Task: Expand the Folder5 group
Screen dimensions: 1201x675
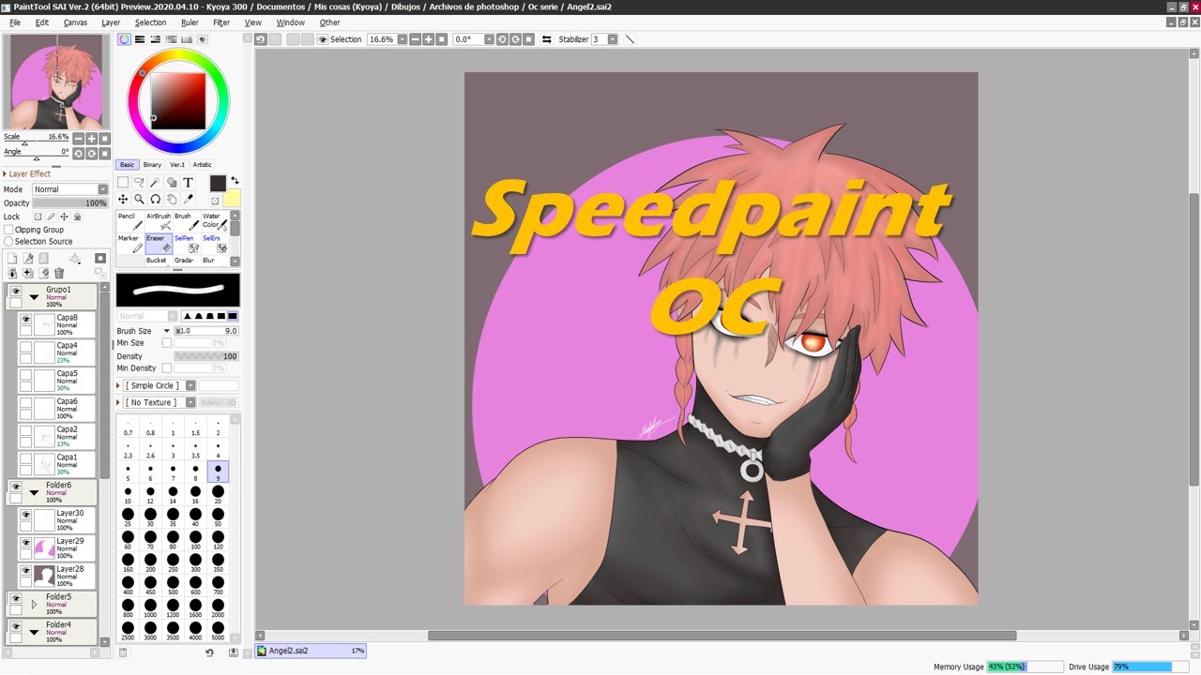Action: point(35,604)
